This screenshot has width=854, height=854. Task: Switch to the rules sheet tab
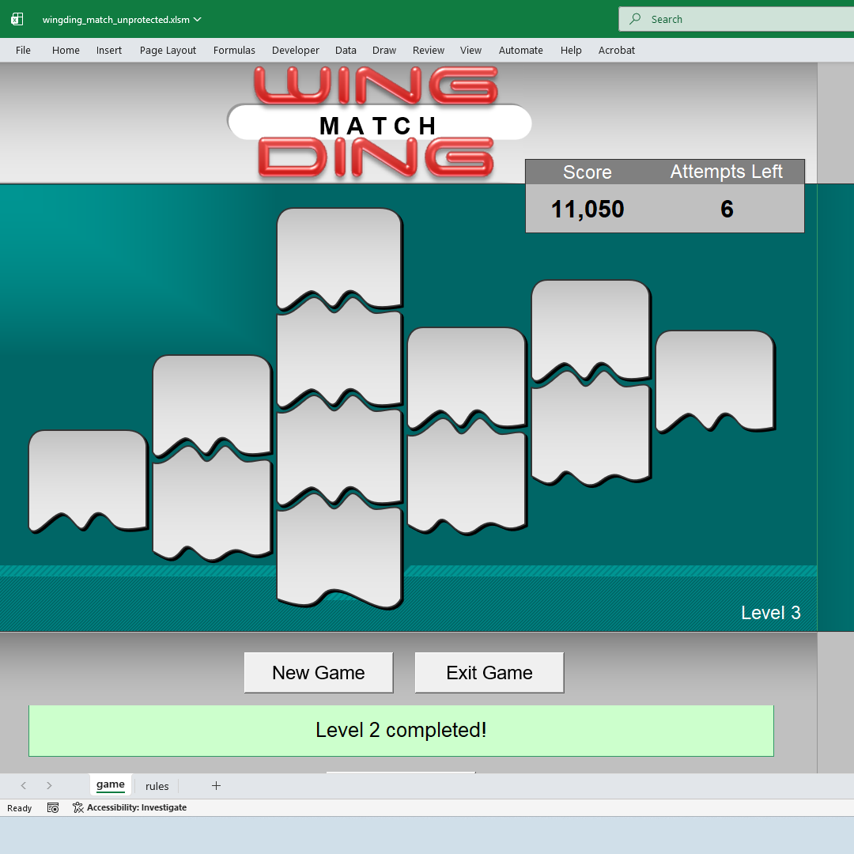tap(157, 786)
